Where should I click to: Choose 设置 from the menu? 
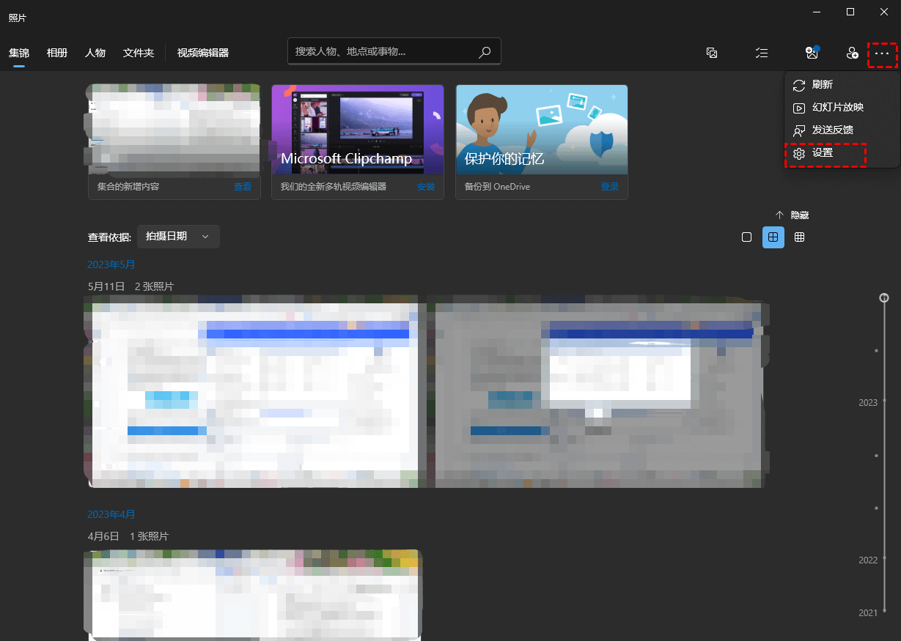point(823,153)
